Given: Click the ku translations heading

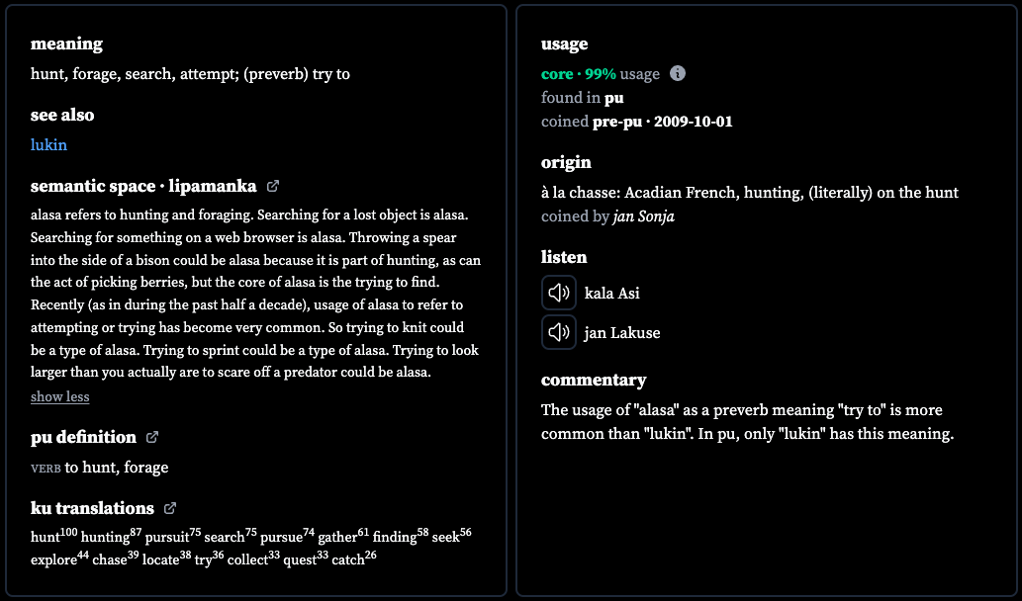Looking at the screenshot, I should pos(93,508).
